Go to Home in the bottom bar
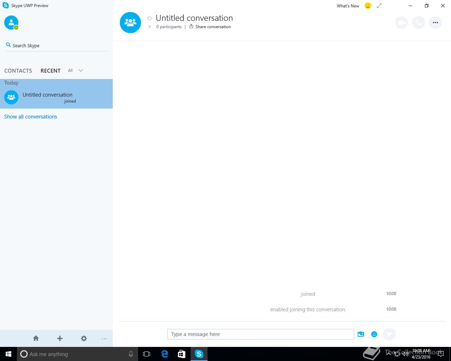Screen dimensions: 451x361 (x=36, y=338)
